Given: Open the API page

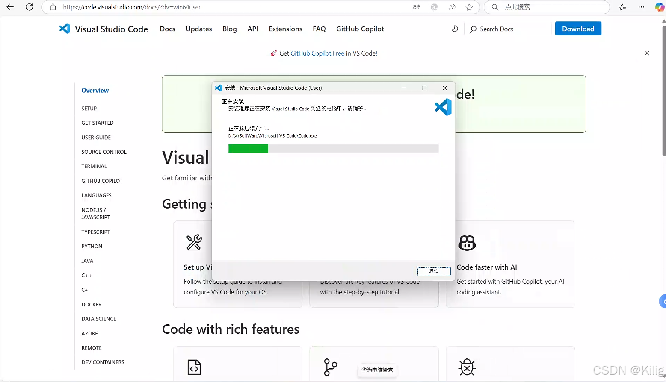Looking at the screenshot, I should pyautogui.click(x=253, y=29).
